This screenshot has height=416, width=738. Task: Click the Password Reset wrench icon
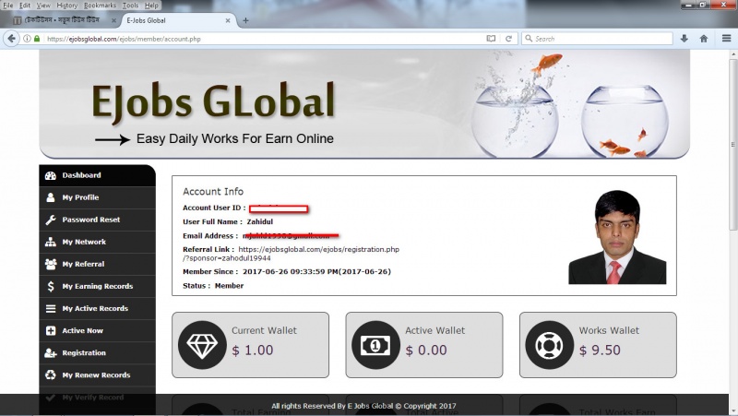pos(51,220)
